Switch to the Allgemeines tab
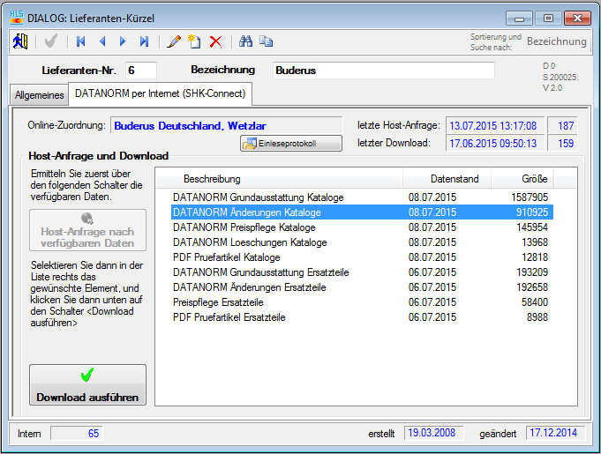The width and height of the screenshot is (601, 454). point(40,95)
